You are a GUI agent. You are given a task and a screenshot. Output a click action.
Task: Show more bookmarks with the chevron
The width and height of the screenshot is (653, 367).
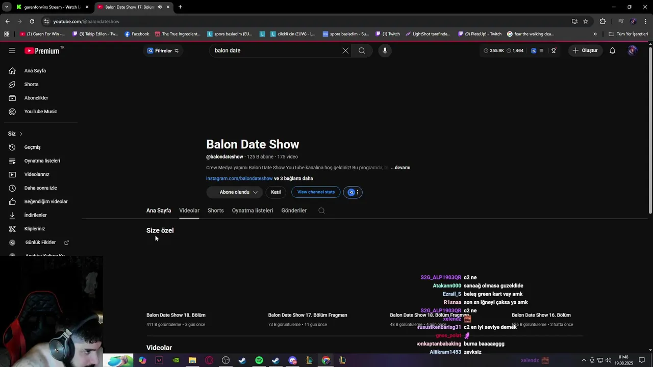(595, 34)
